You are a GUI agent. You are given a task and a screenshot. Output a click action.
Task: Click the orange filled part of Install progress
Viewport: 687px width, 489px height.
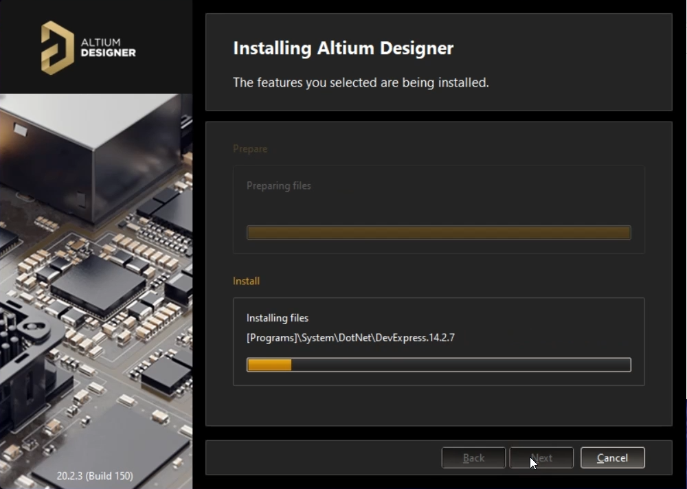pyautogui.click(x=269, y=365)
